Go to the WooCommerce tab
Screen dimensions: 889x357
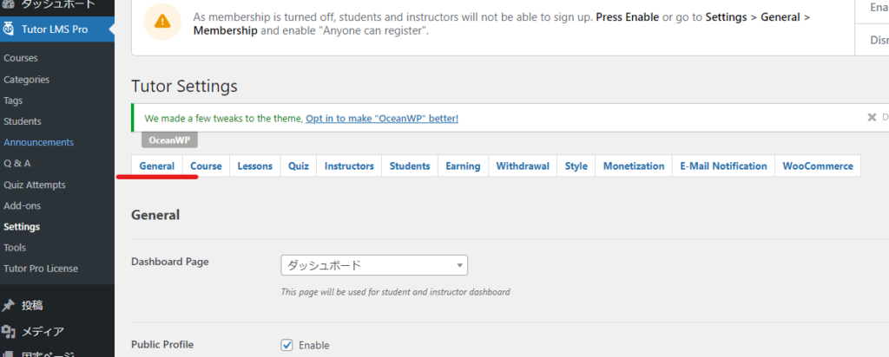817,166
